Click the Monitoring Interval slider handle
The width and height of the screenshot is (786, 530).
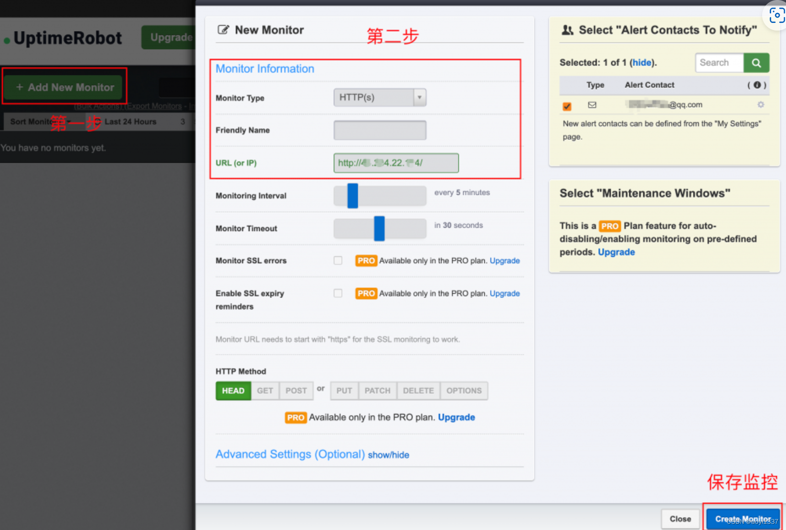point(352,196)
